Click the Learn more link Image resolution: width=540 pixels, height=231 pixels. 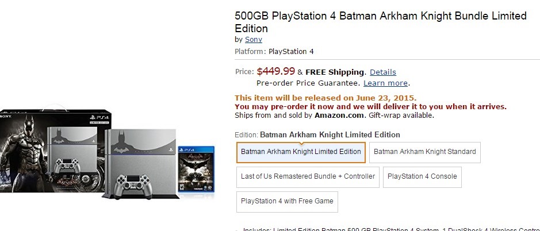385,83
